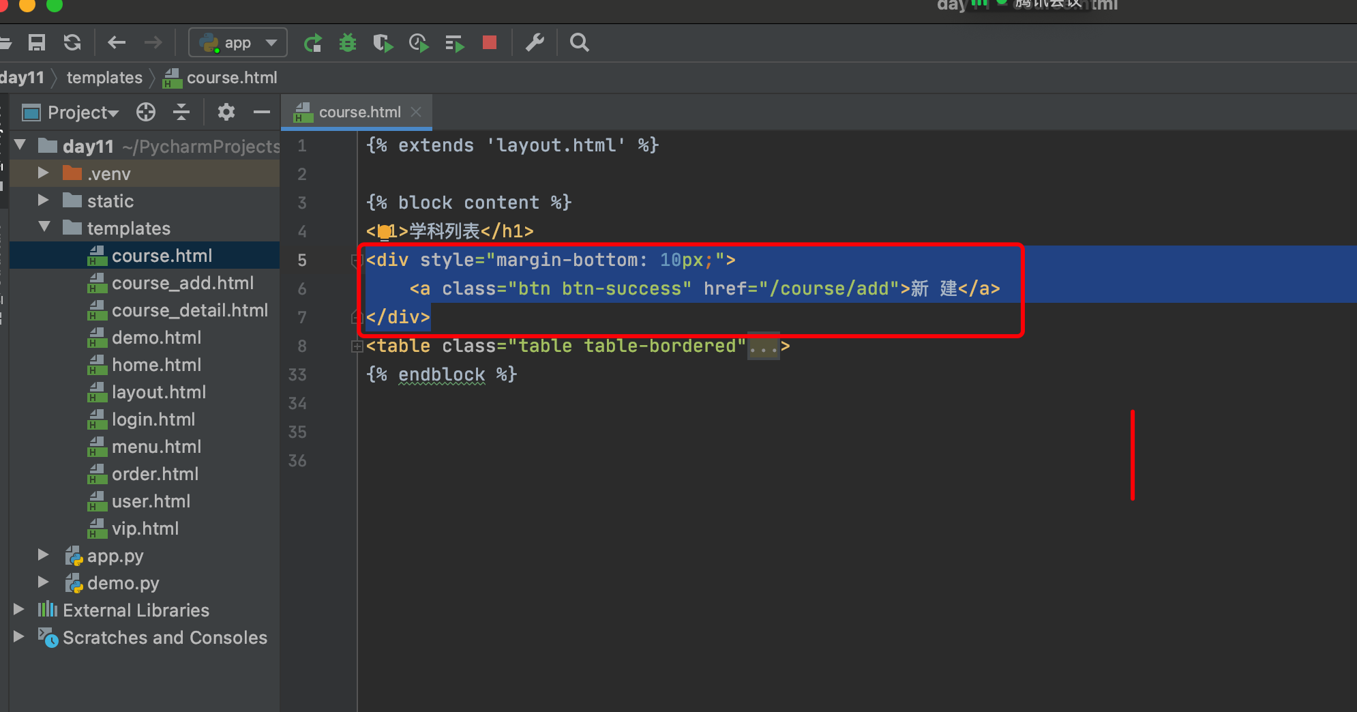Select course_detail.html in project tree

tap(190, 310)
